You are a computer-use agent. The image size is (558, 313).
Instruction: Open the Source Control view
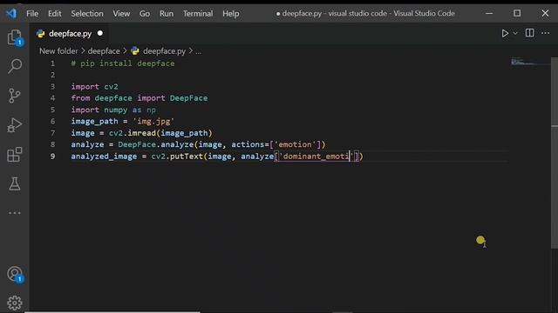(14, 96)
